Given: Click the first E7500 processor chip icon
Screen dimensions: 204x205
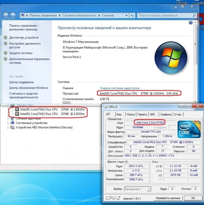Looking at the screenshot, I should 17,109.
